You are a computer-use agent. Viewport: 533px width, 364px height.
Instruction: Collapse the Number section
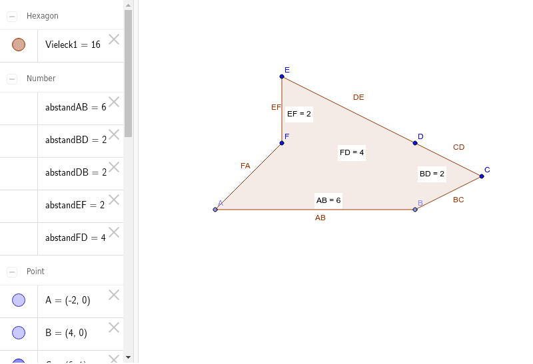[12, 79]
